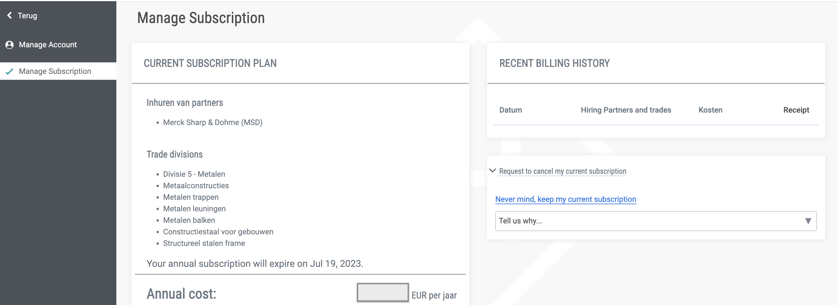Click the back chevron arrow icon
837x305 pixels.
point(9,15)
